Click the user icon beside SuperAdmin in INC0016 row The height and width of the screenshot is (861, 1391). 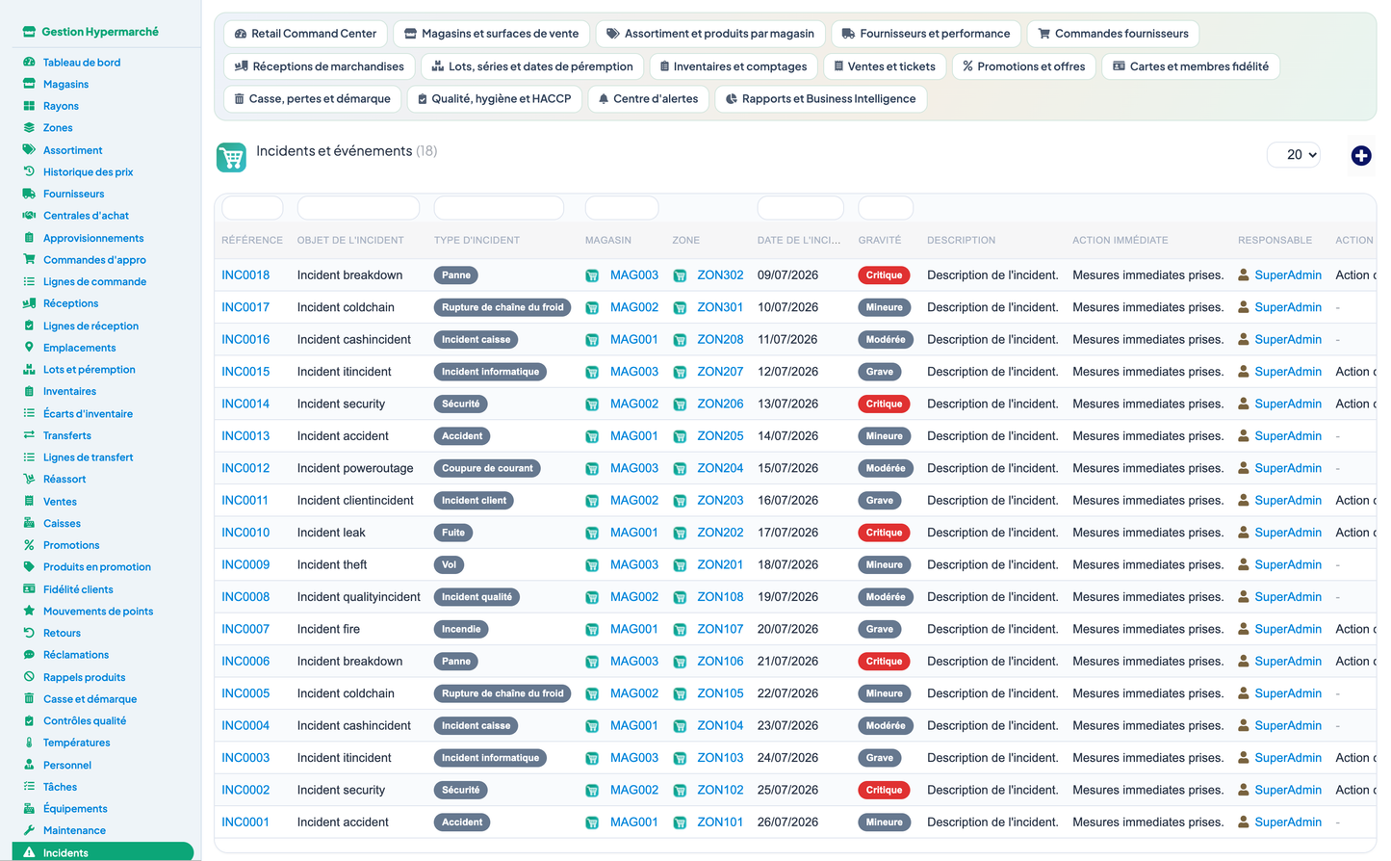coord(1244,339)
